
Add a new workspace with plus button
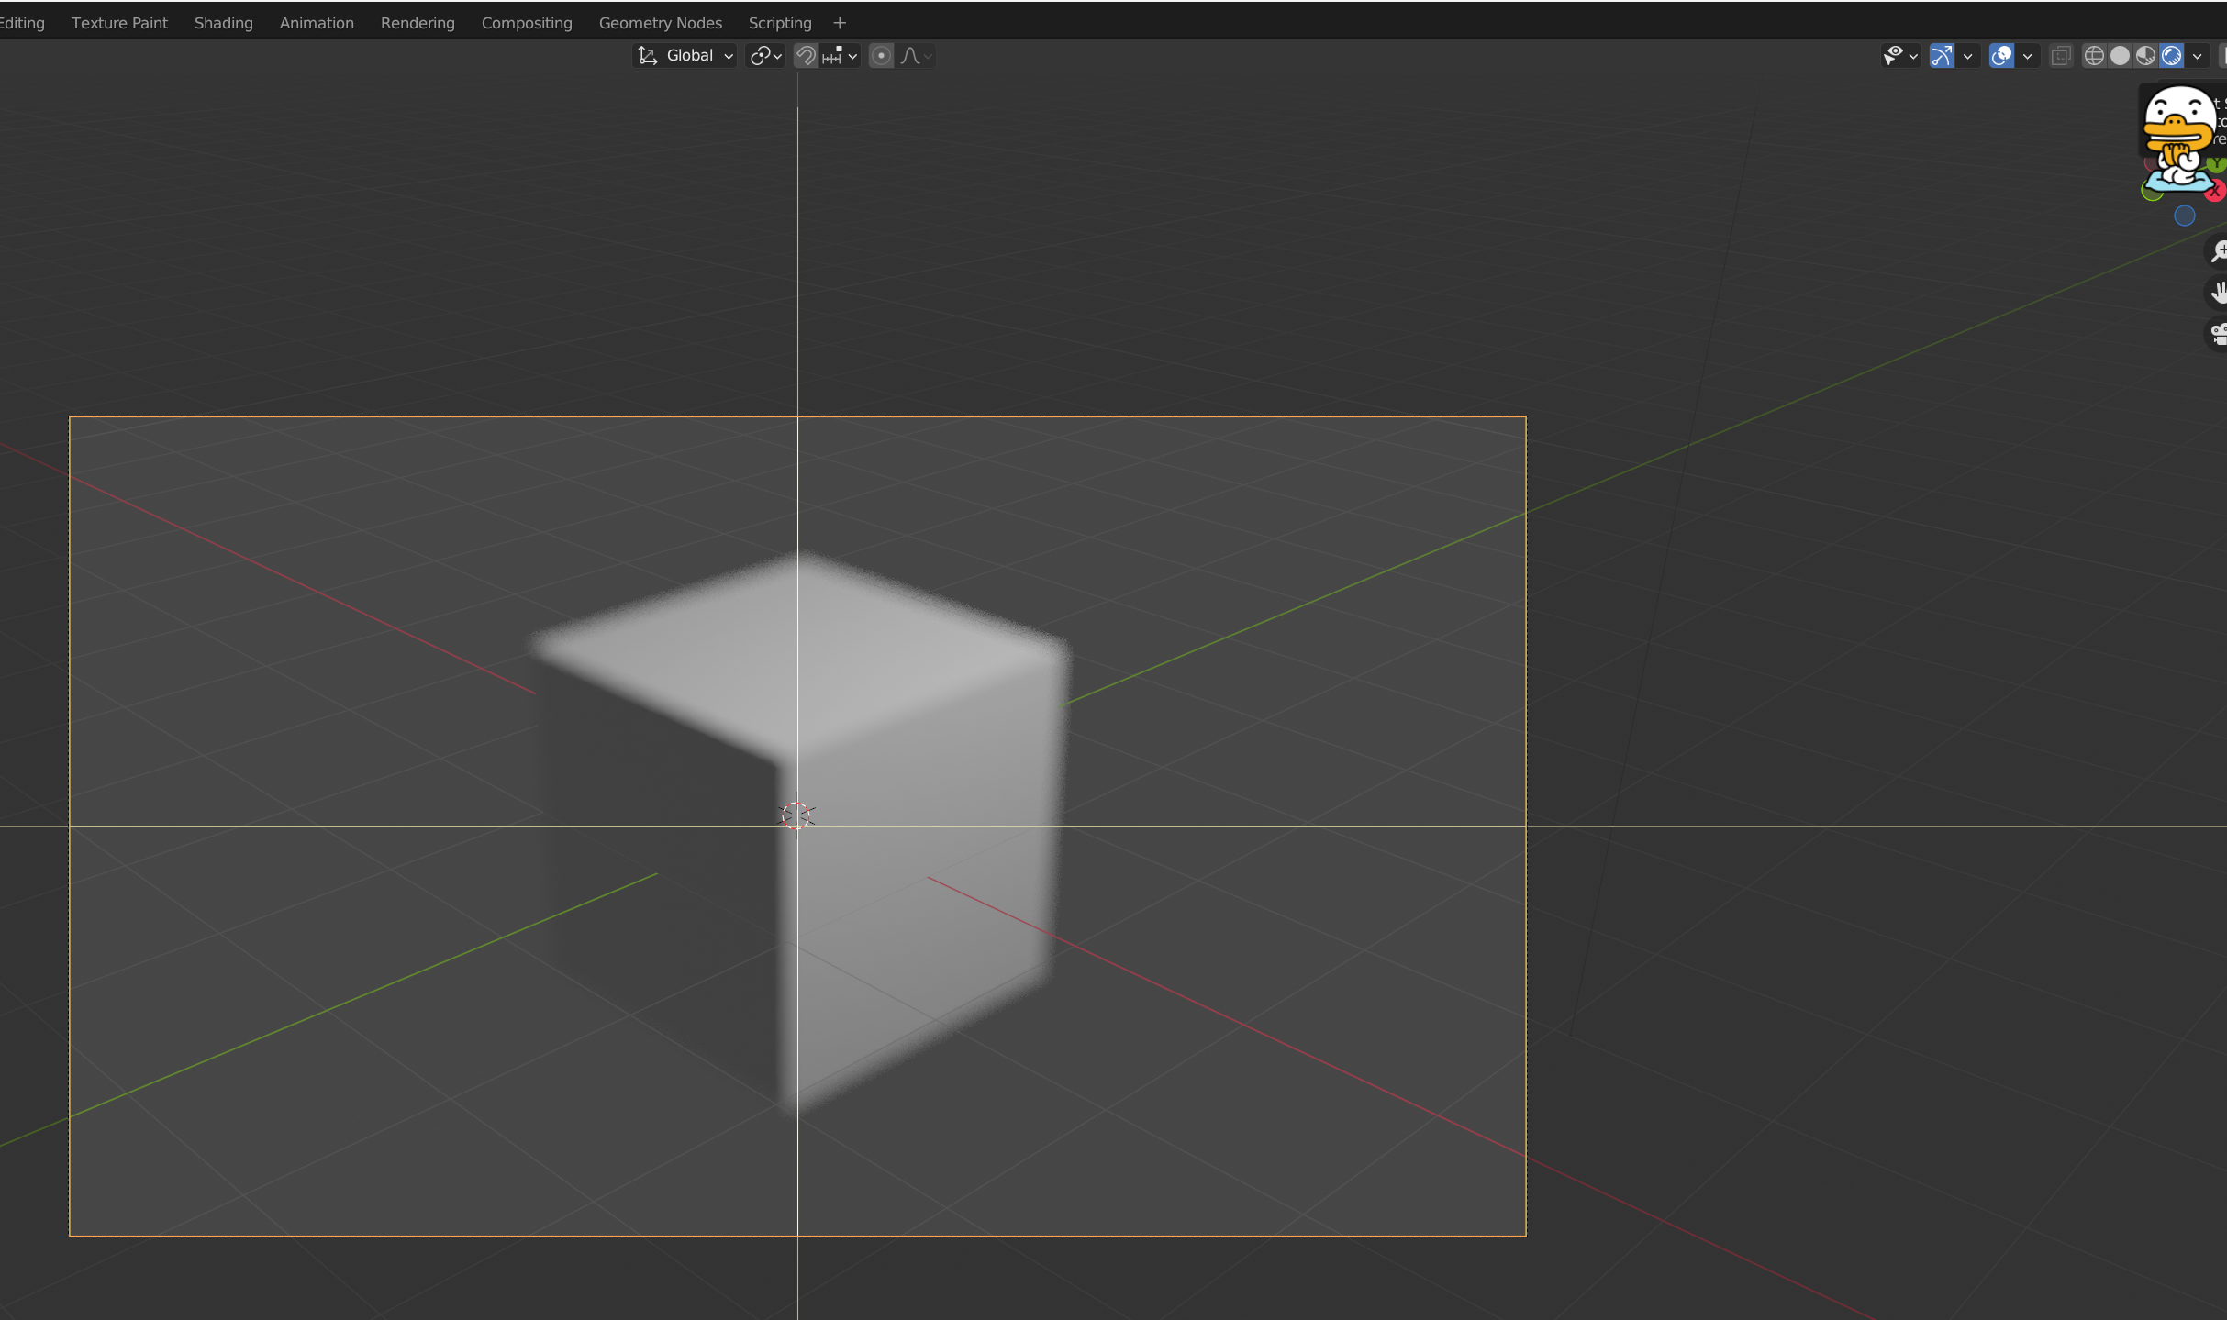[839, 23]
